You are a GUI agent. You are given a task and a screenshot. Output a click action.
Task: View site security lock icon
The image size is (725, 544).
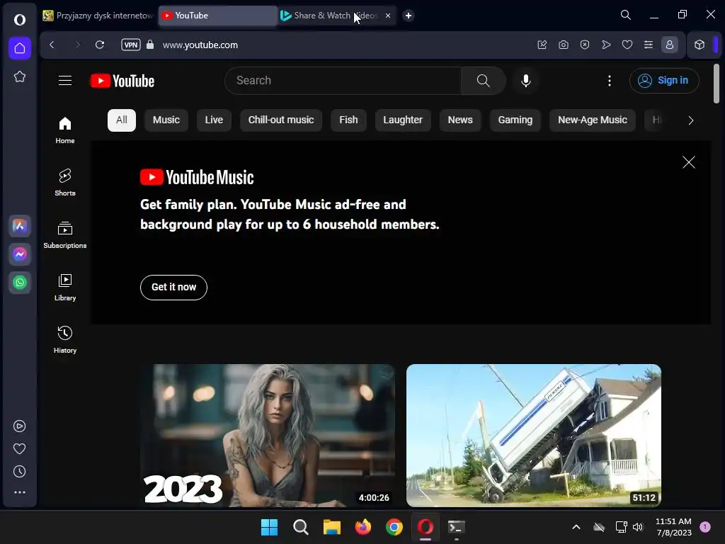pyautogui.click(x=150, y=45)
